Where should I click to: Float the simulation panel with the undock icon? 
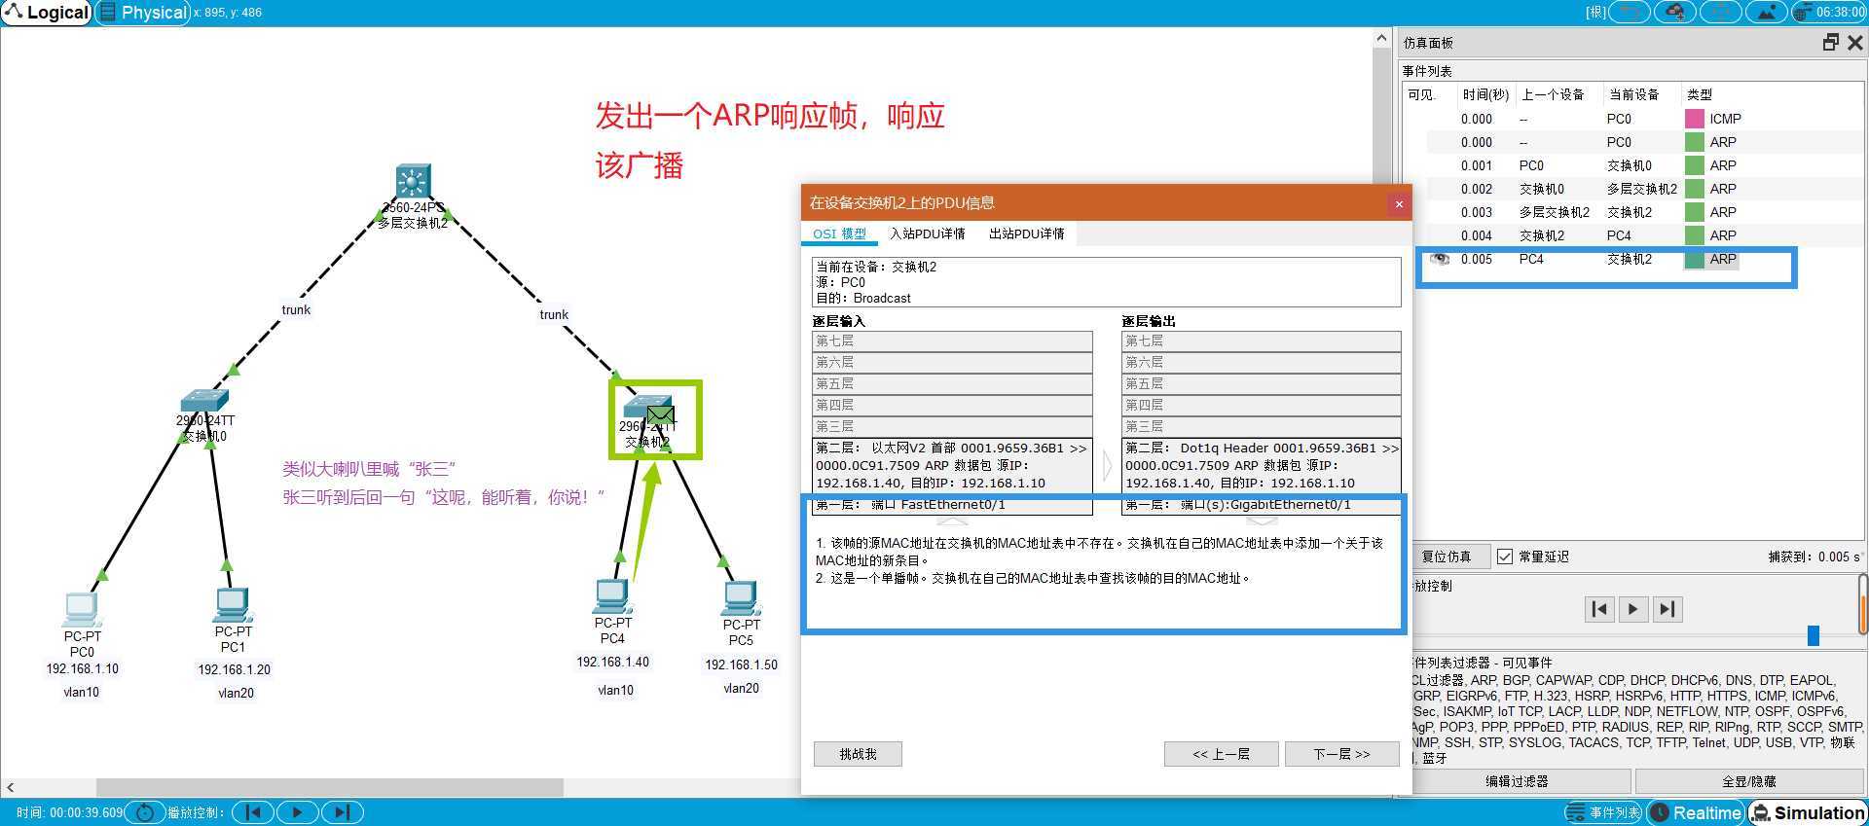pos(1831,42)
